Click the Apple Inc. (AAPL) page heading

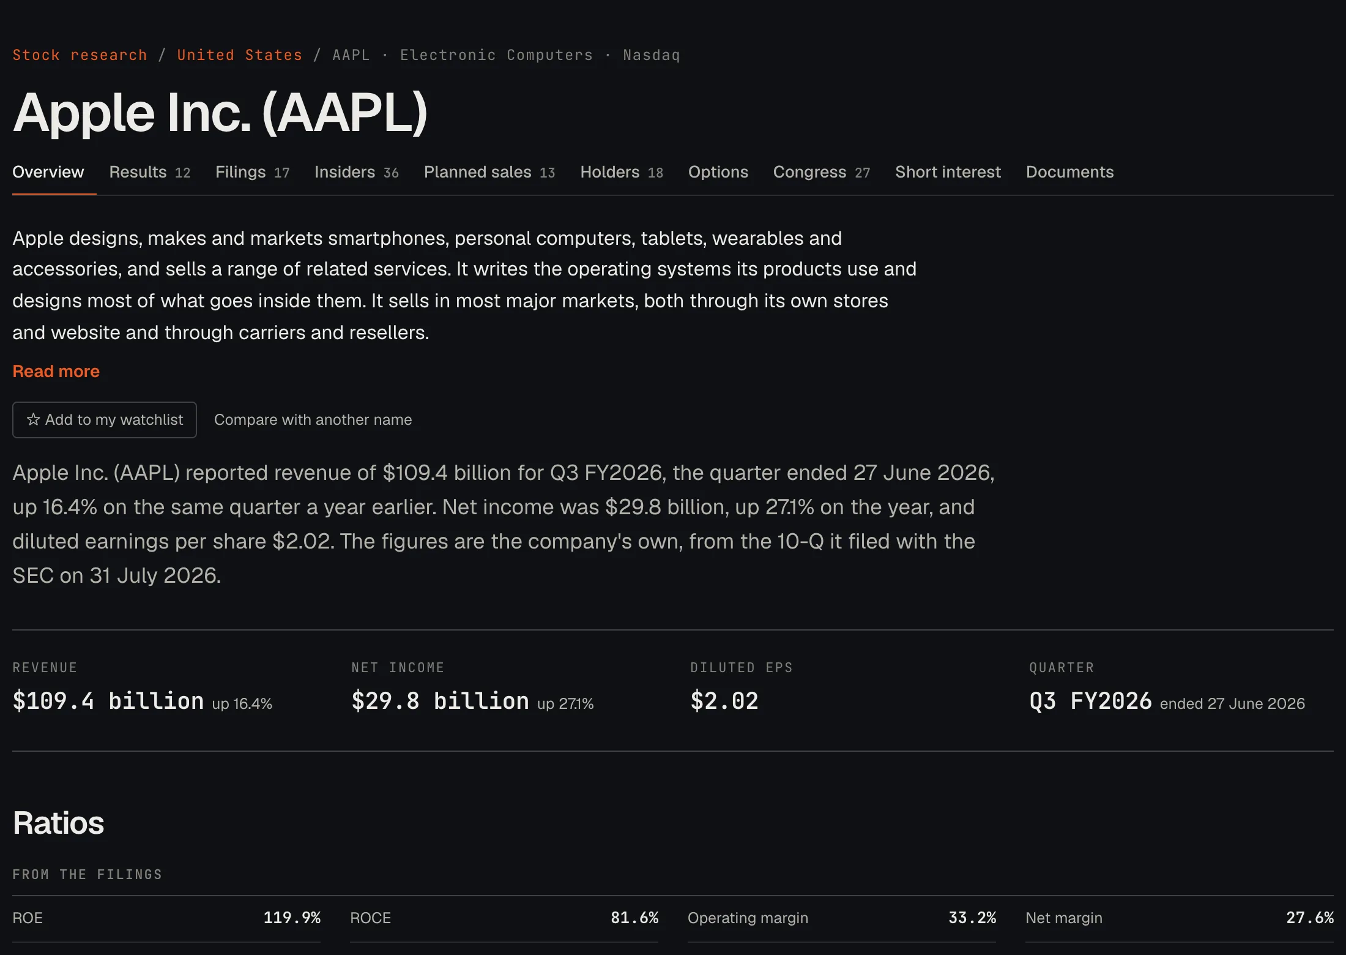[220, 113]
